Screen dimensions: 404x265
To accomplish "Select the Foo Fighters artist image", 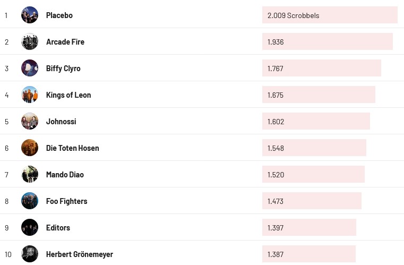I will tap(30, 201).
